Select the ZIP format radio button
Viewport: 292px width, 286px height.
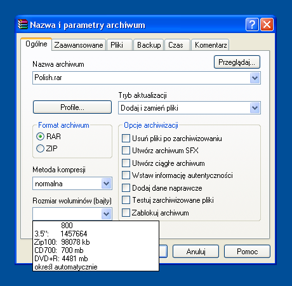click(x=40, y=149)
